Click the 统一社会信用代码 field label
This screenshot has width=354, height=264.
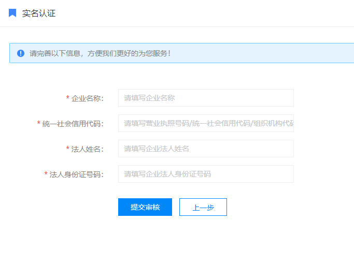coord(73,124)
